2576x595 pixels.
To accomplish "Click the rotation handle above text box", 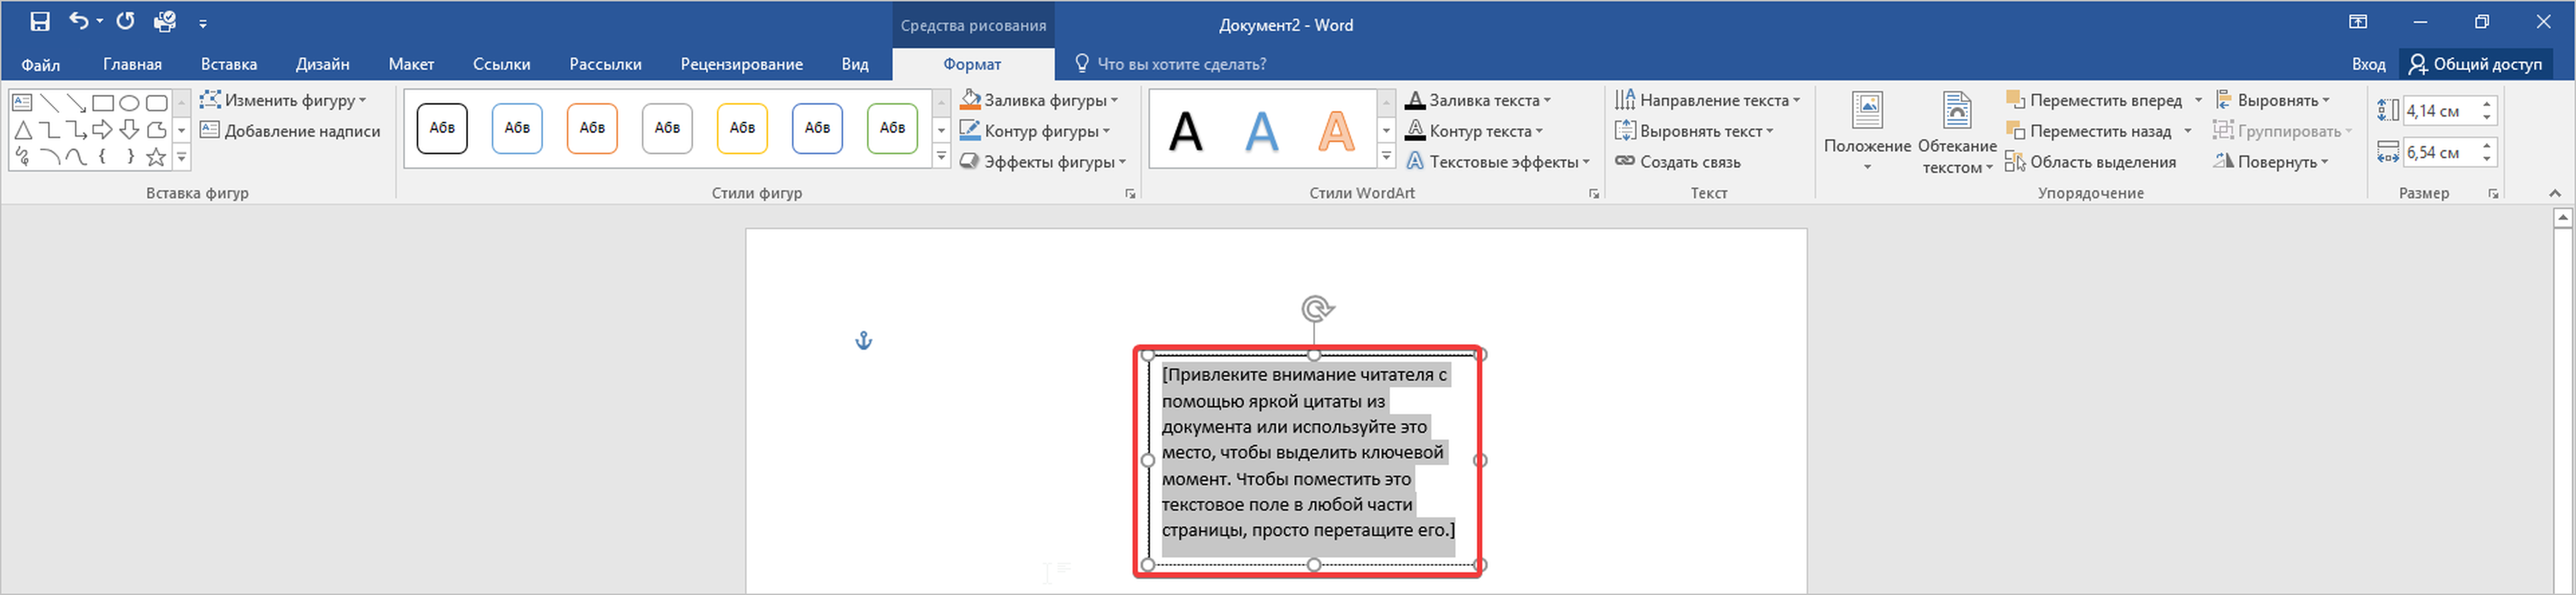I will click(x=1316, y=309).
